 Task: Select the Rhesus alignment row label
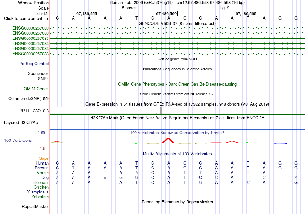42,168
